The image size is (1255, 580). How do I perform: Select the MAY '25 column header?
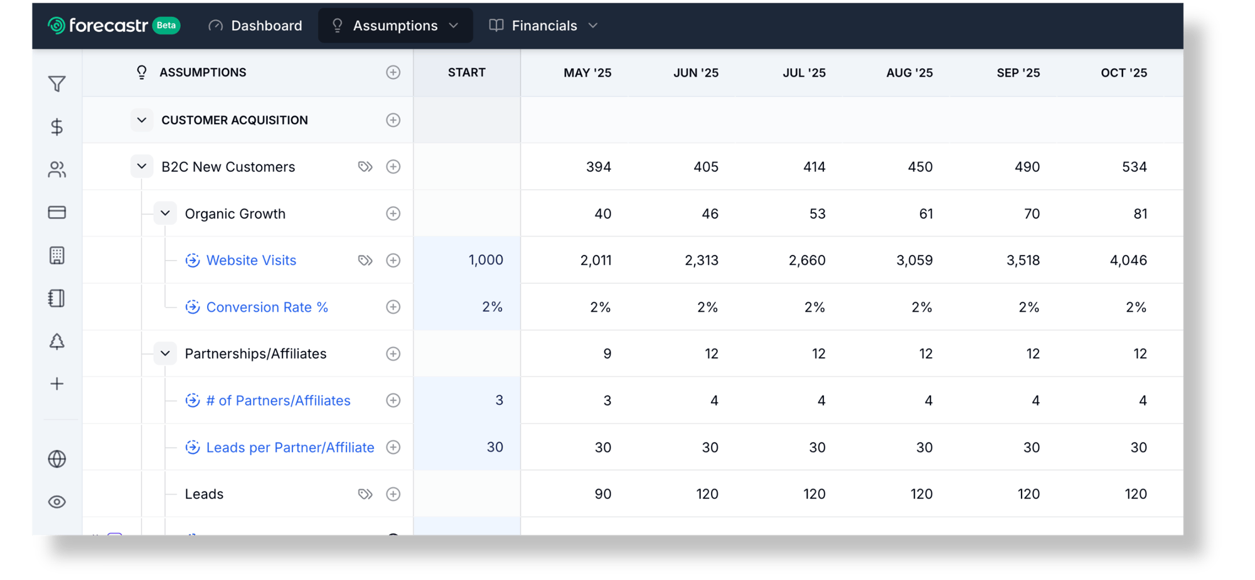click(x=587, y=73)
